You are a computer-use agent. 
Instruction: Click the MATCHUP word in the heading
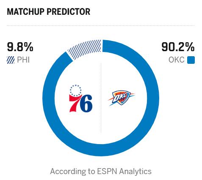pyautogui.click(x=25, y=12)
